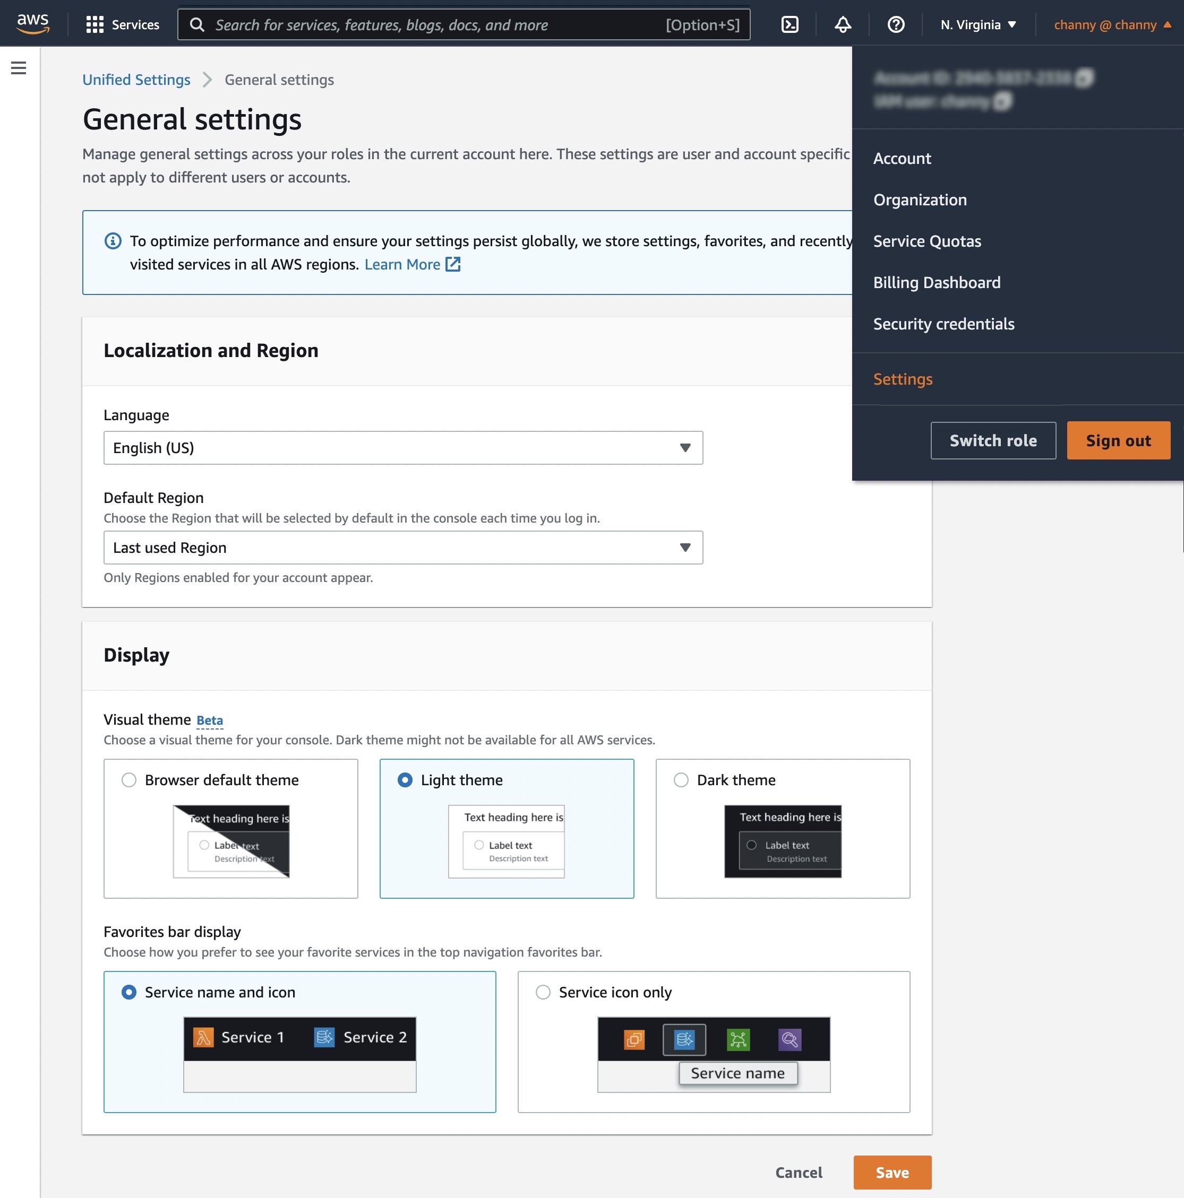Screen dimensions: 1184x1198
Task: Open the Billing Dashboard menu item
Action: [937, 282]
